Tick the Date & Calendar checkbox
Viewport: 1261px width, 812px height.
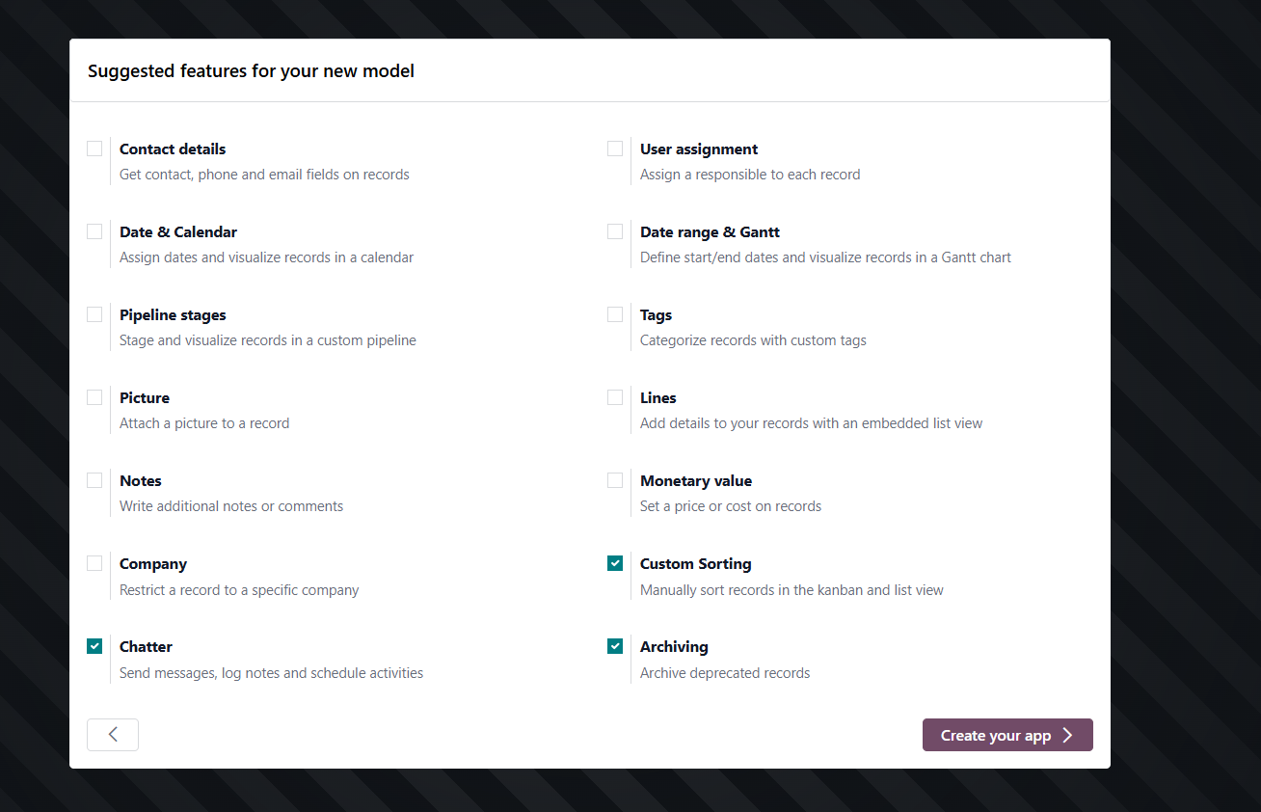(94, 231)
